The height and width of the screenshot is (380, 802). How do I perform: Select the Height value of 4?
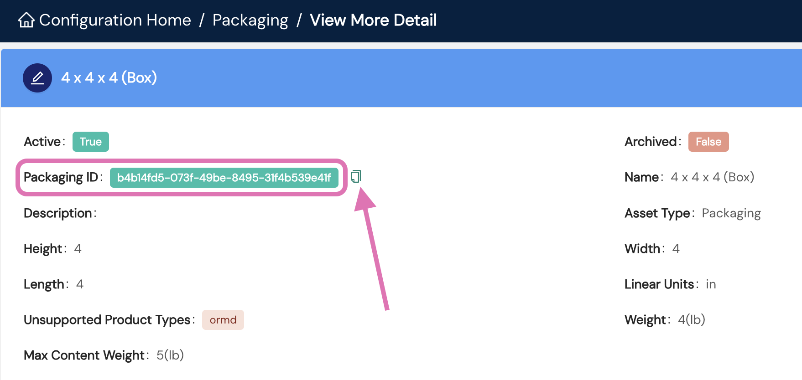pyautogui.click(x=78, y=248)
